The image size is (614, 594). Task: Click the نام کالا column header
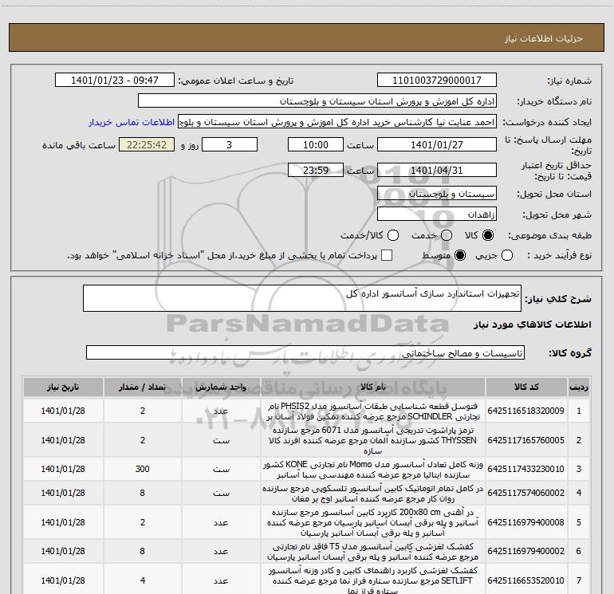pos(373,387)
